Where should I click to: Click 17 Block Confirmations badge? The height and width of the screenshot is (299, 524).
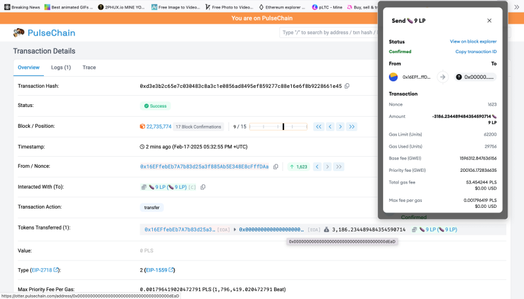pos(199,127)
